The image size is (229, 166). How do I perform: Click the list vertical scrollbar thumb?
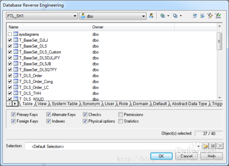[219, 41]
